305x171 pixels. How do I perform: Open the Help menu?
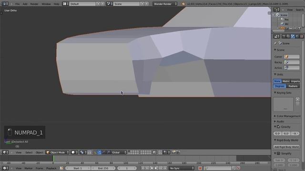56,4
